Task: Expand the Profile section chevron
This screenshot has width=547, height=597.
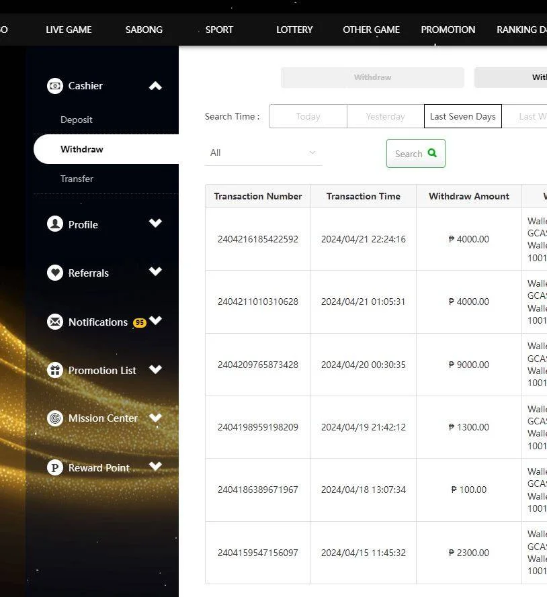Action: coord(155,223)
